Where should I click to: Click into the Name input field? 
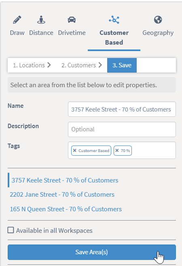click(122, 109)
